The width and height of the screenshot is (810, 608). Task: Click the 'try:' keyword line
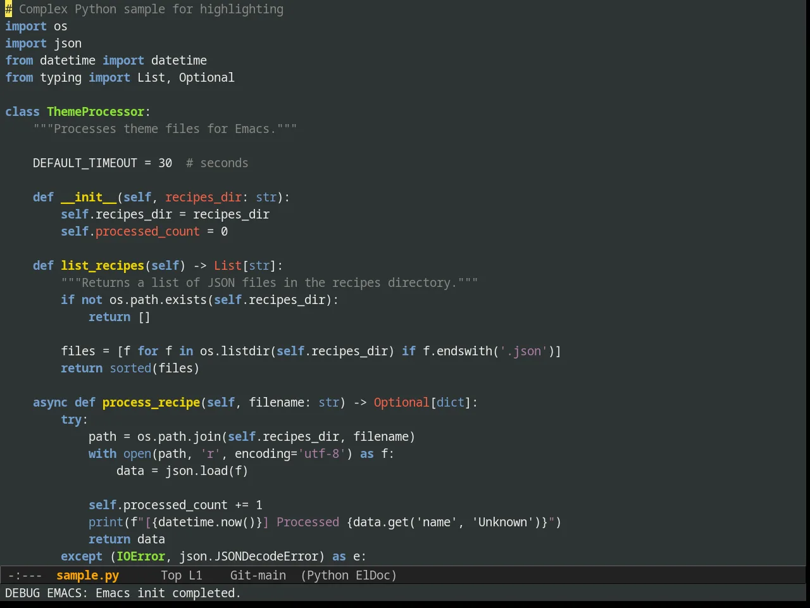(75, 419)
